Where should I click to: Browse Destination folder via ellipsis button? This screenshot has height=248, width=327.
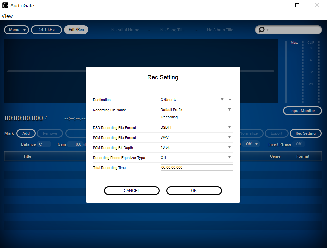point(229,99)
